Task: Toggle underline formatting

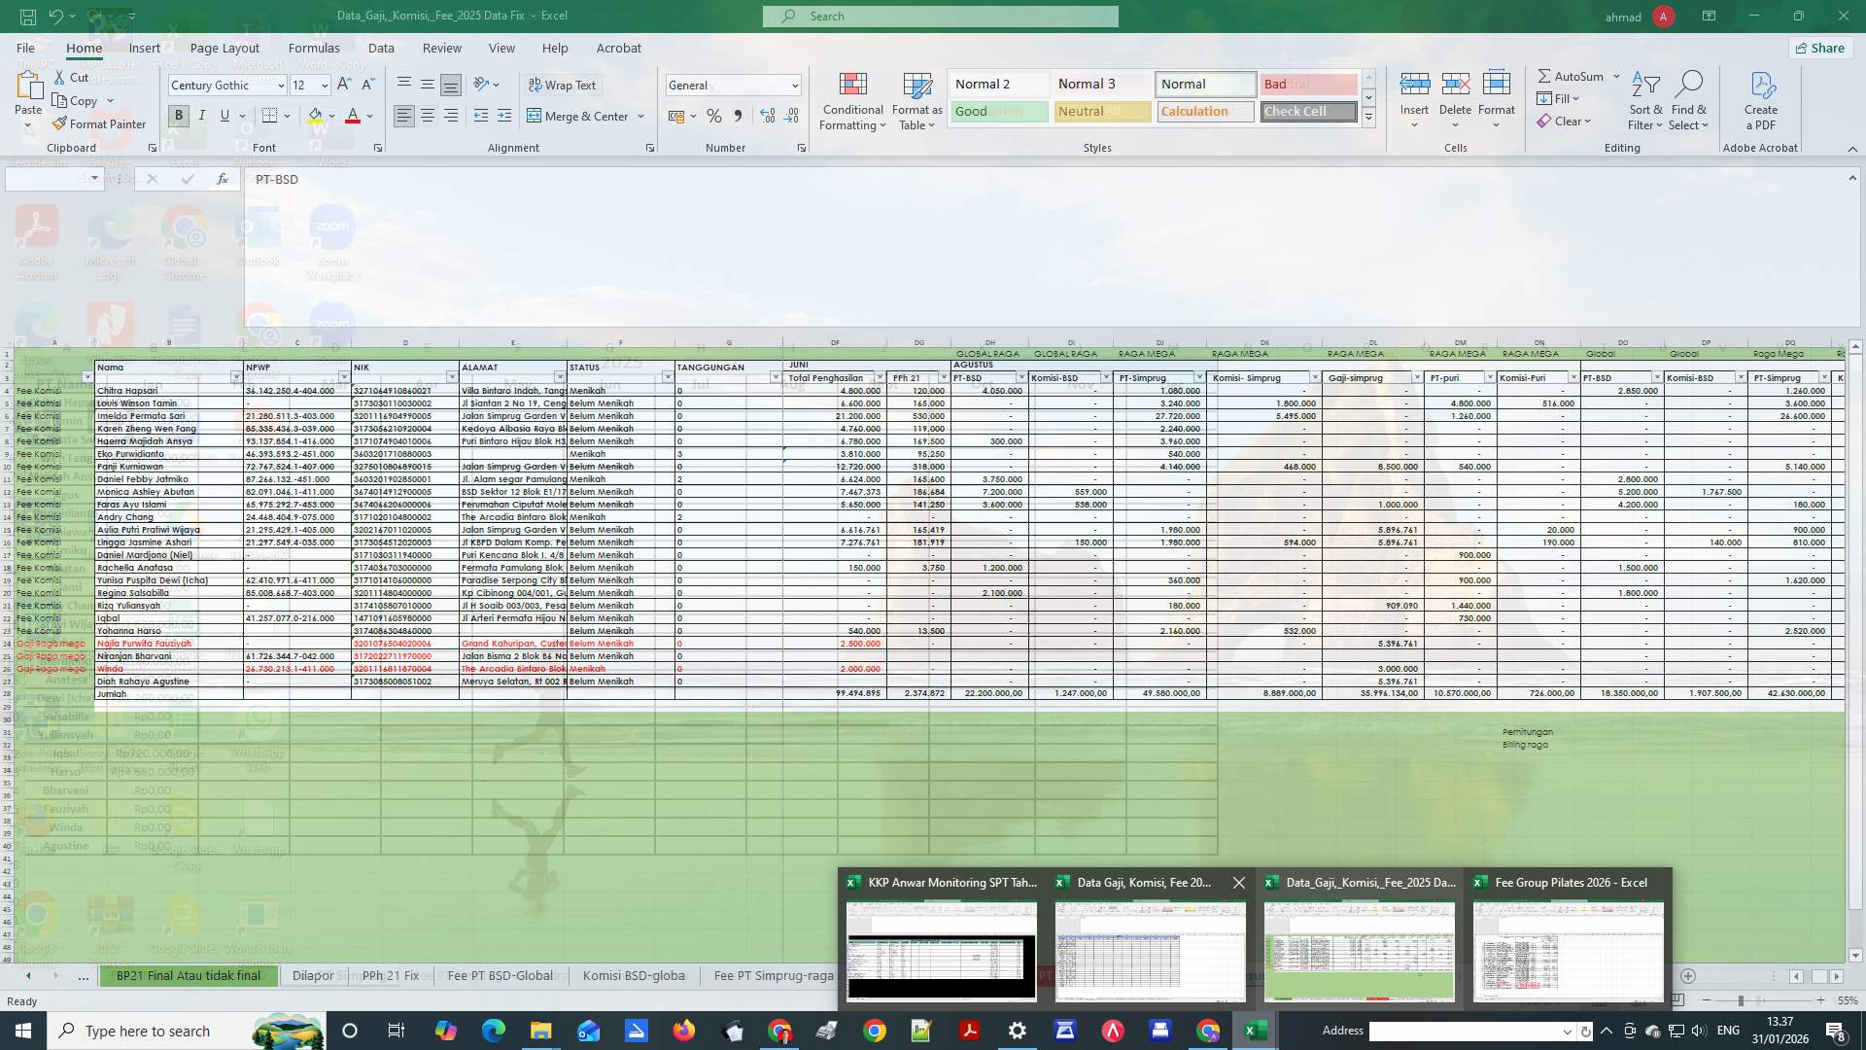Action: pos(223,115)
